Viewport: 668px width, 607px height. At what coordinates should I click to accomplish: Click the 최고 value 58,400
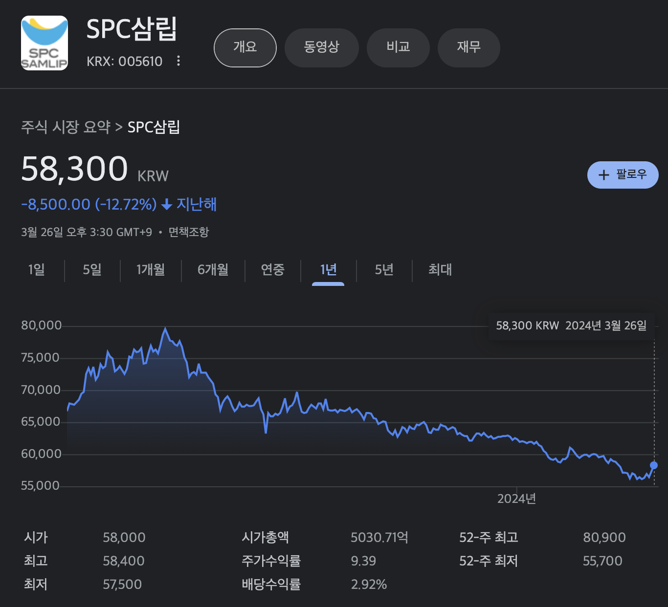(124, 561)
